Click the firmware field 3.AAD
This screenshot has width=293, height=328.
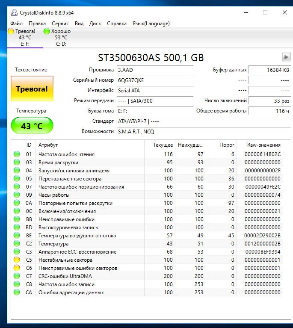pyautogui.click(x=155, y=70)
